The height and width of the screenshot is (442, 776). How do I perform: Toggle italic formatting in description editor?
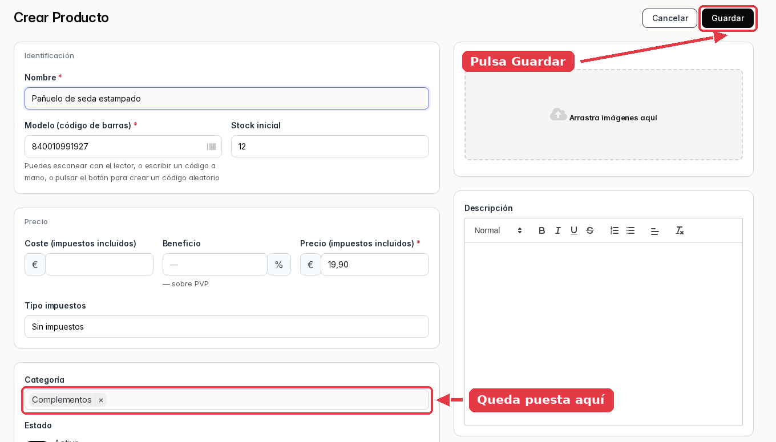pos(558,230)
